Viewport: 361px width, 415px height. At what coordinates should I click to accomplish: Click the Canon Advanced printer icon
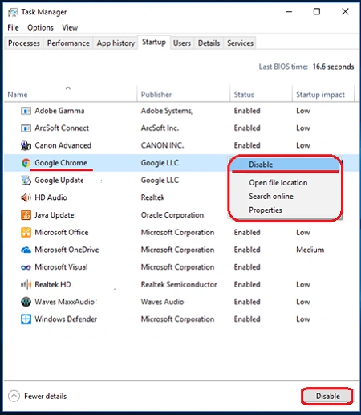click(26, 145)
